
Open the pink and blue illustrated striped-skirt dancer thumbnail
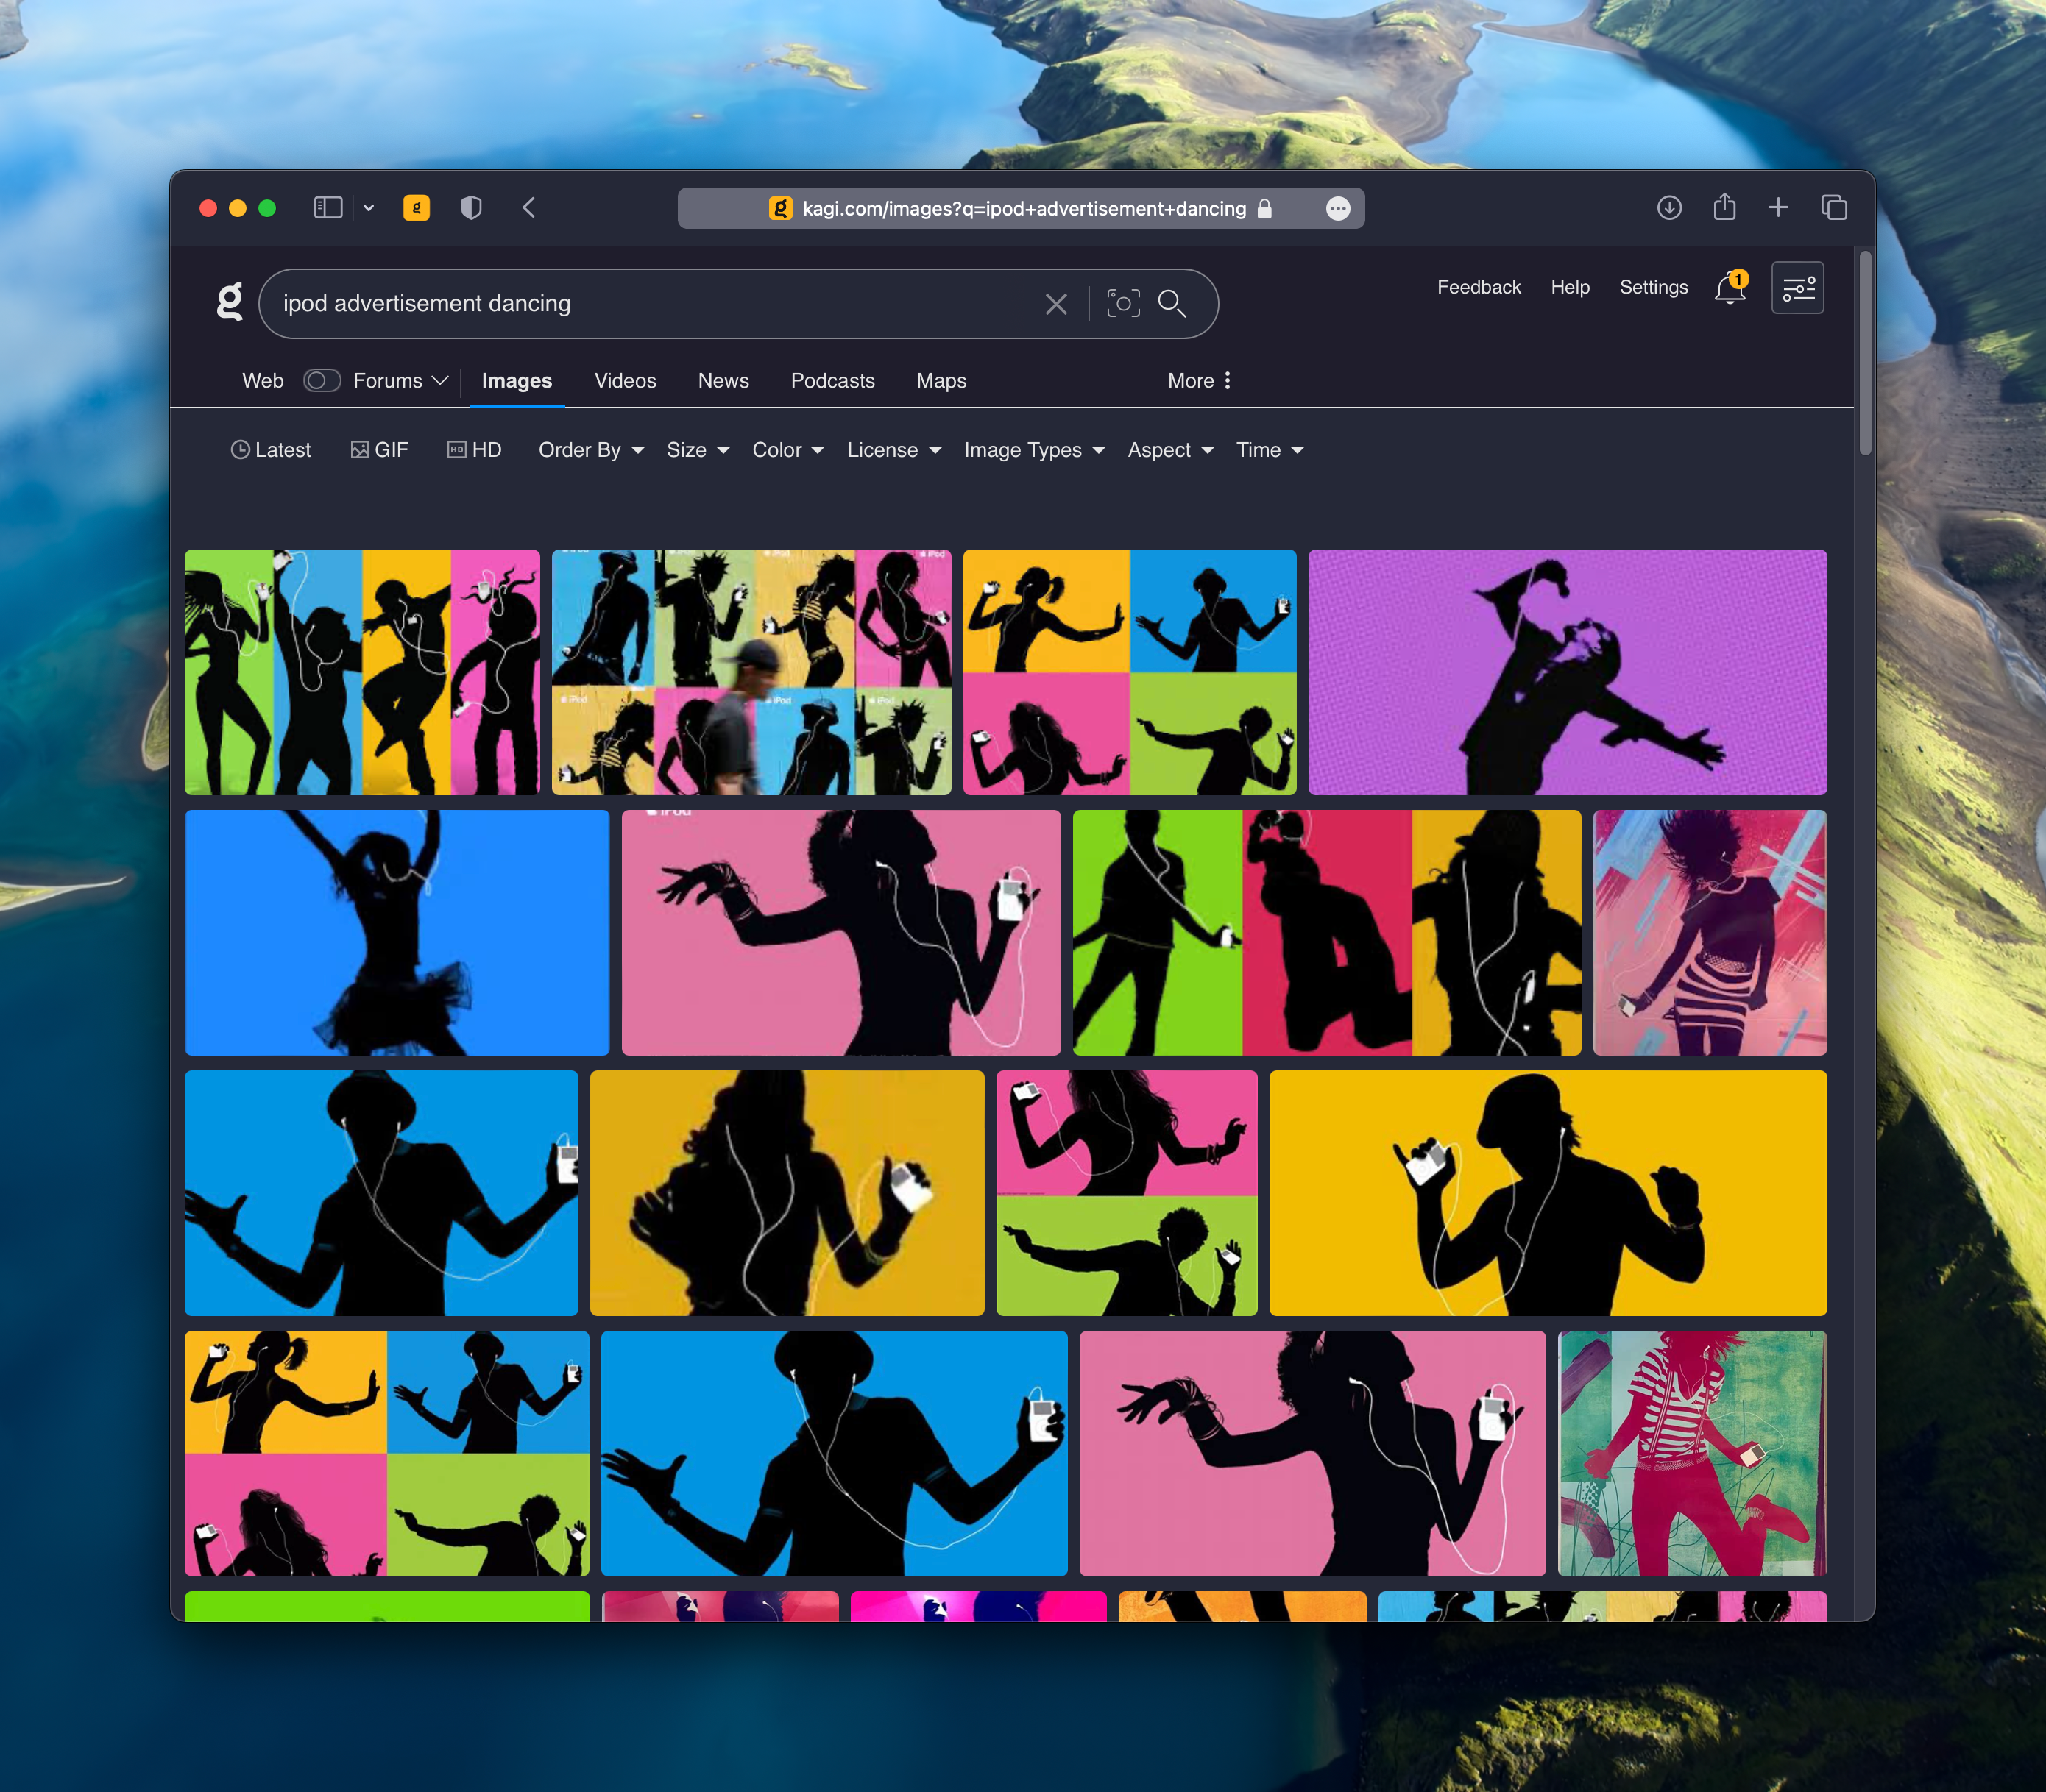1710,932
